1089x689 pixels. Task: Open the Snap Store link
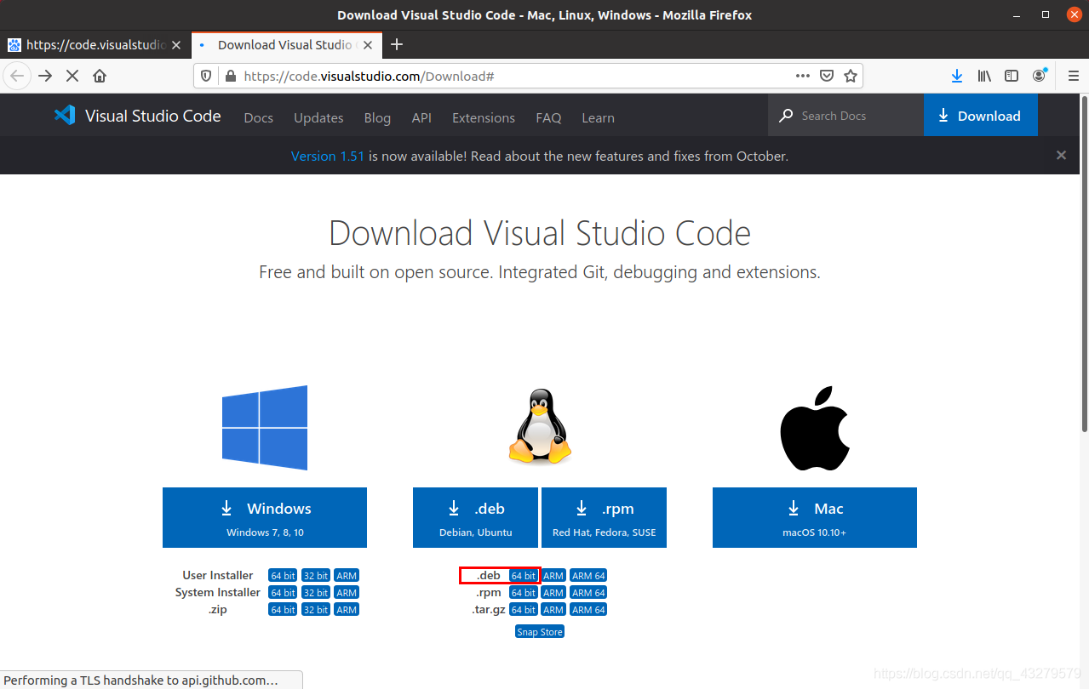coord(540,632)
